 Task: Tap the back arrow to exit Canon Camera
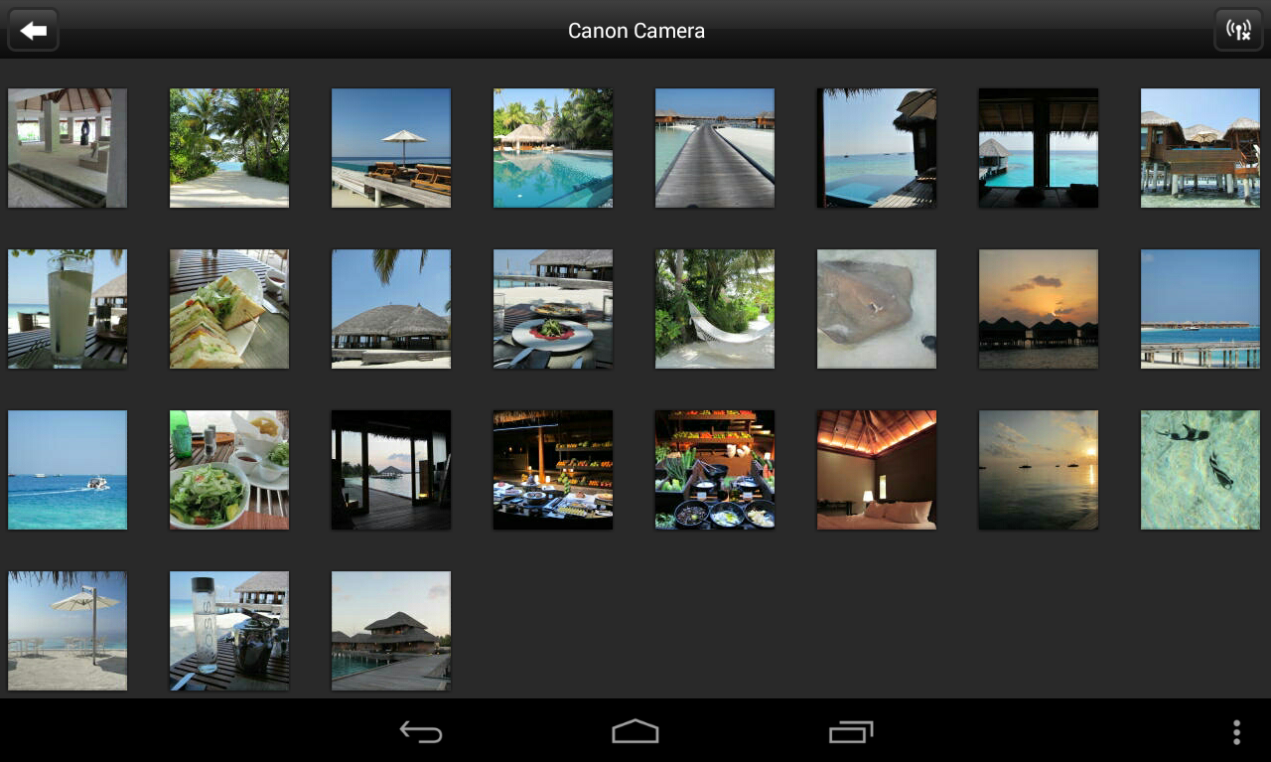click(x=32, y=30)
